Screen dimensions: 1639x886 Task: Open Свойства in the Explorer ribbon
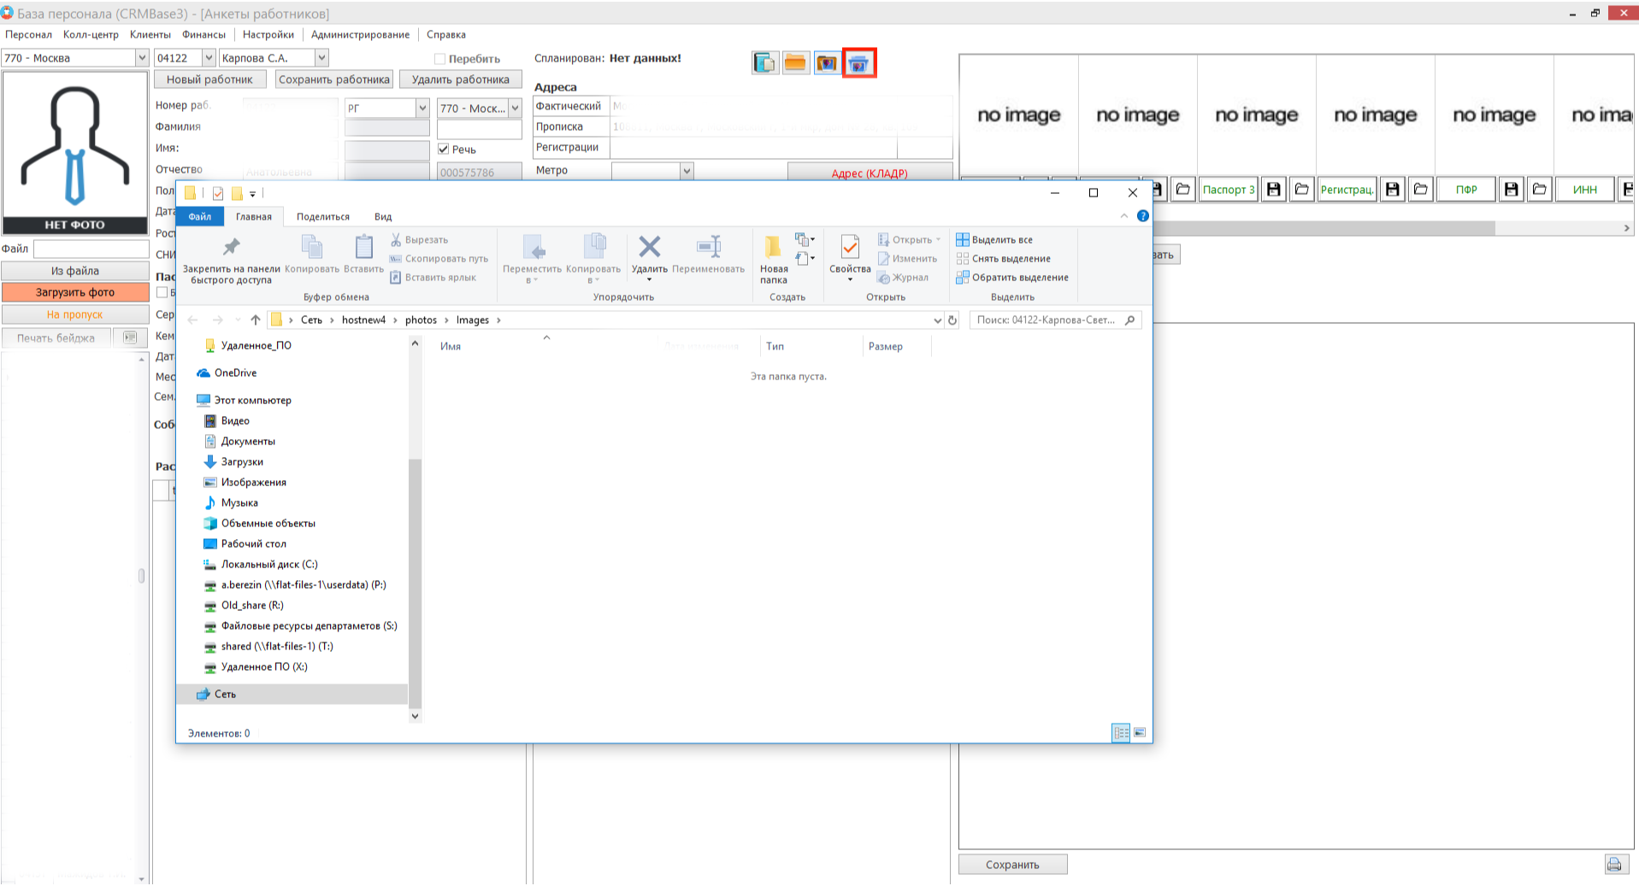click(849, 260)
